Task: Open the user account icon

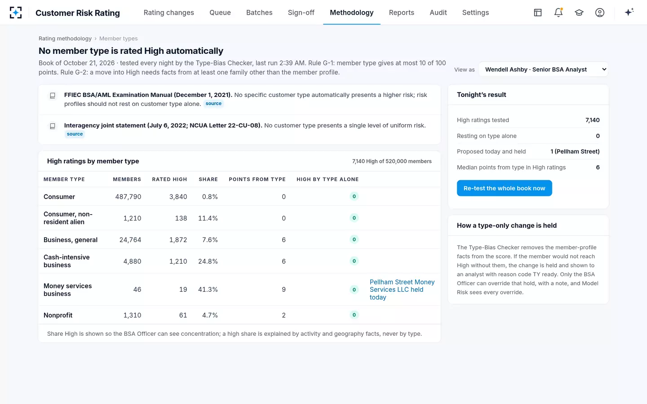Action: click(600, 13)
